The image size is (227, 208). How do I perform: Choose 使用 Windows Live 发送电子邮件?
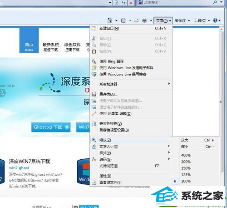click(131, 68)
